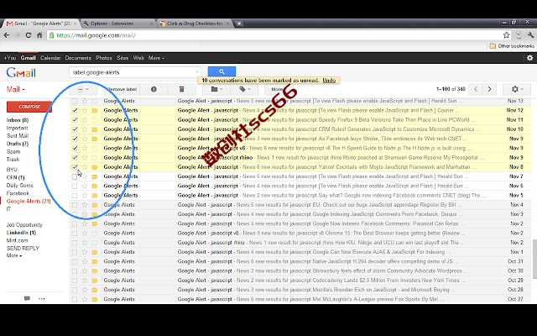Switch to Click-n-Drag Checkbox tab
This screenshot has width=537, height=336.
pyautogui.click(x=196, y=24)
